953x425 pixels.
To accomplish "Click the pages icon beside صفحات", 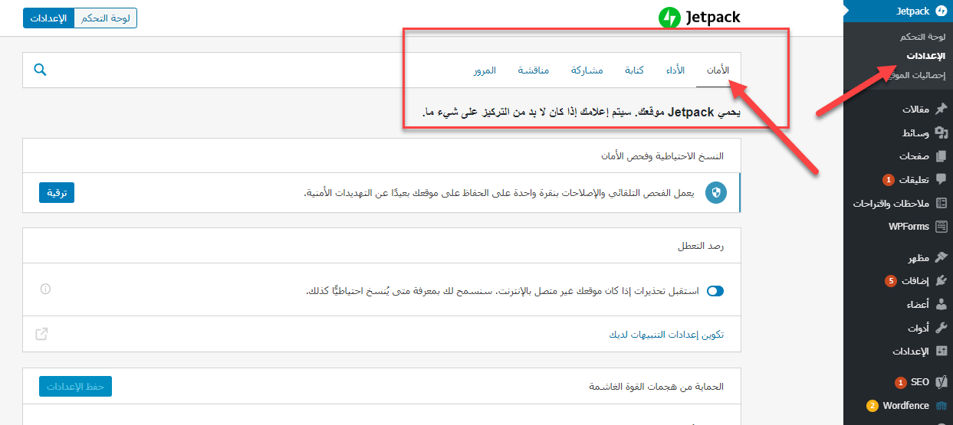I will pyautogui.click(x=941, y=156).
